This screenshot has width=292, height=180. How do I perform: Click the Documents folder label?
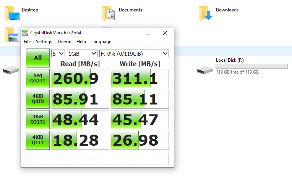[x=130, y=10]
